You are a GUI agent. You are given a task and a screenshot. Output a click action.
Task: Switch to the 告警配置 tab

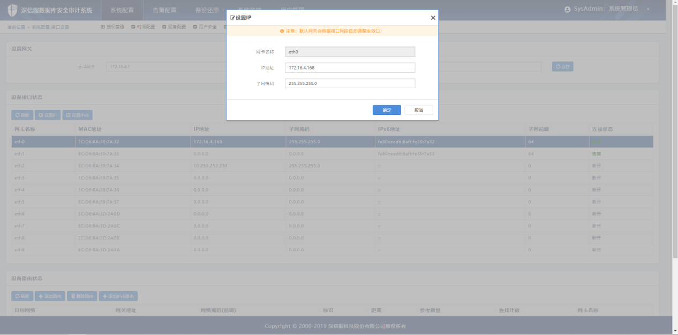(163, 10)
